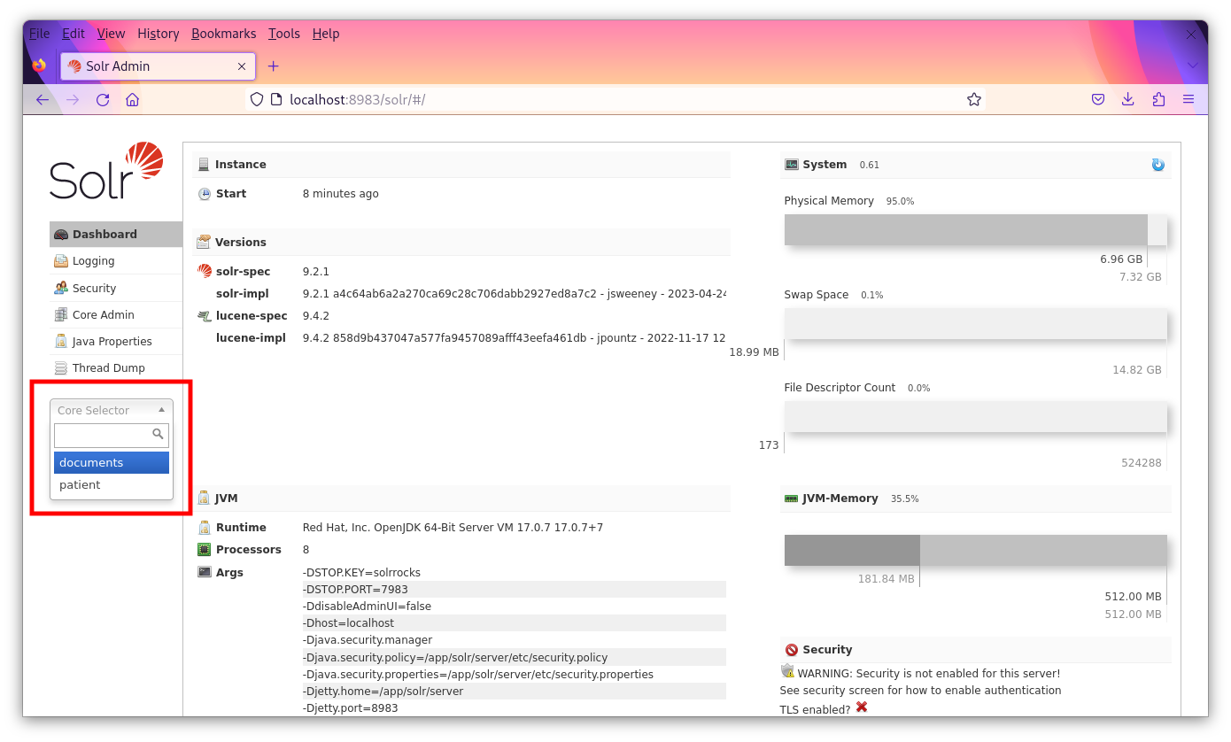Viewport: 1231px width, 742px height.
Task: Click the Physical Memory usage bar
Action: 975,229
